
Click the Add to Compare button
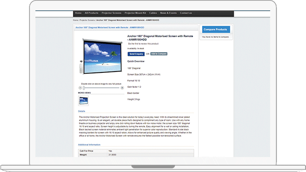pyautogui.click(x=159, y=54)
